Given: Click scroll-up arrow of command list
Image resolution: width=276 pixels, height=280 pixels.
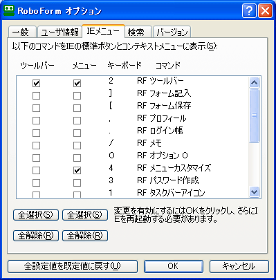Looking at the screenshot, I should 255,82.
